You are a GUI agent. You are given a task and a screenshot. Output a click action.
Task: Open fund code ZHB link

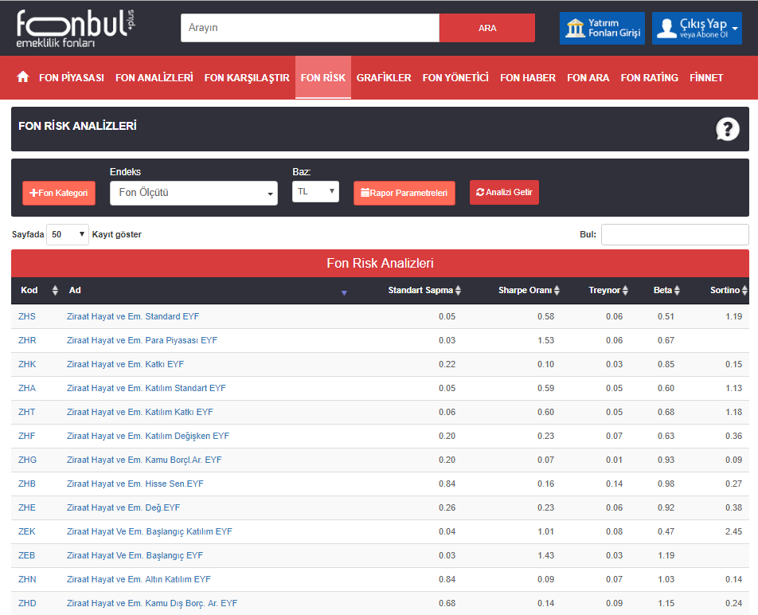pos(27,484)
